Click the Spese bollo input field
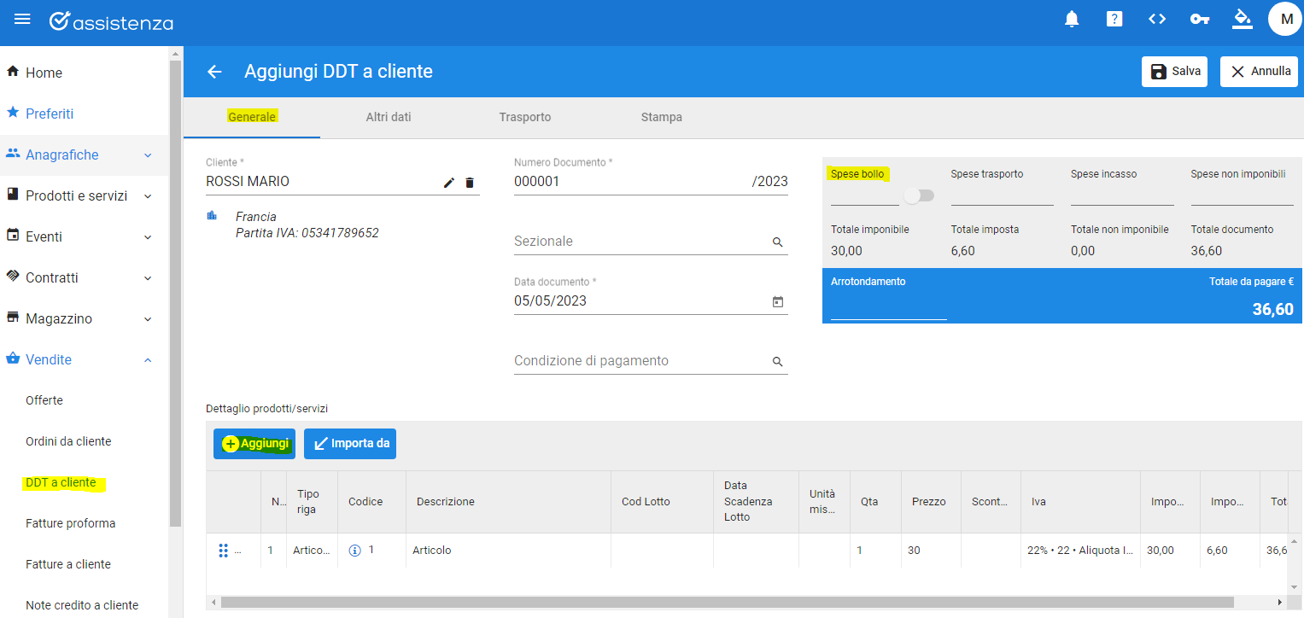Screen dimensions: 1304x618 tap(864, 195)
